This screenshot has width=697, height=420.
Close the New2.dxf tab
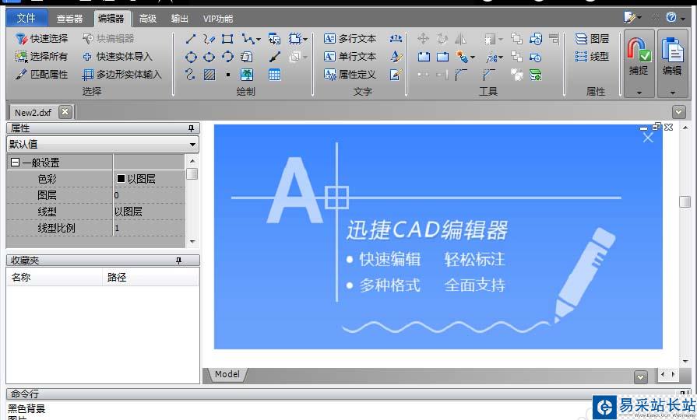(x=65, y=112)
